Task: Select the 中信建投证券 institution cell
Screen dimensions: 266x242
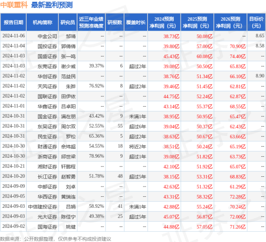Action: 43,206
